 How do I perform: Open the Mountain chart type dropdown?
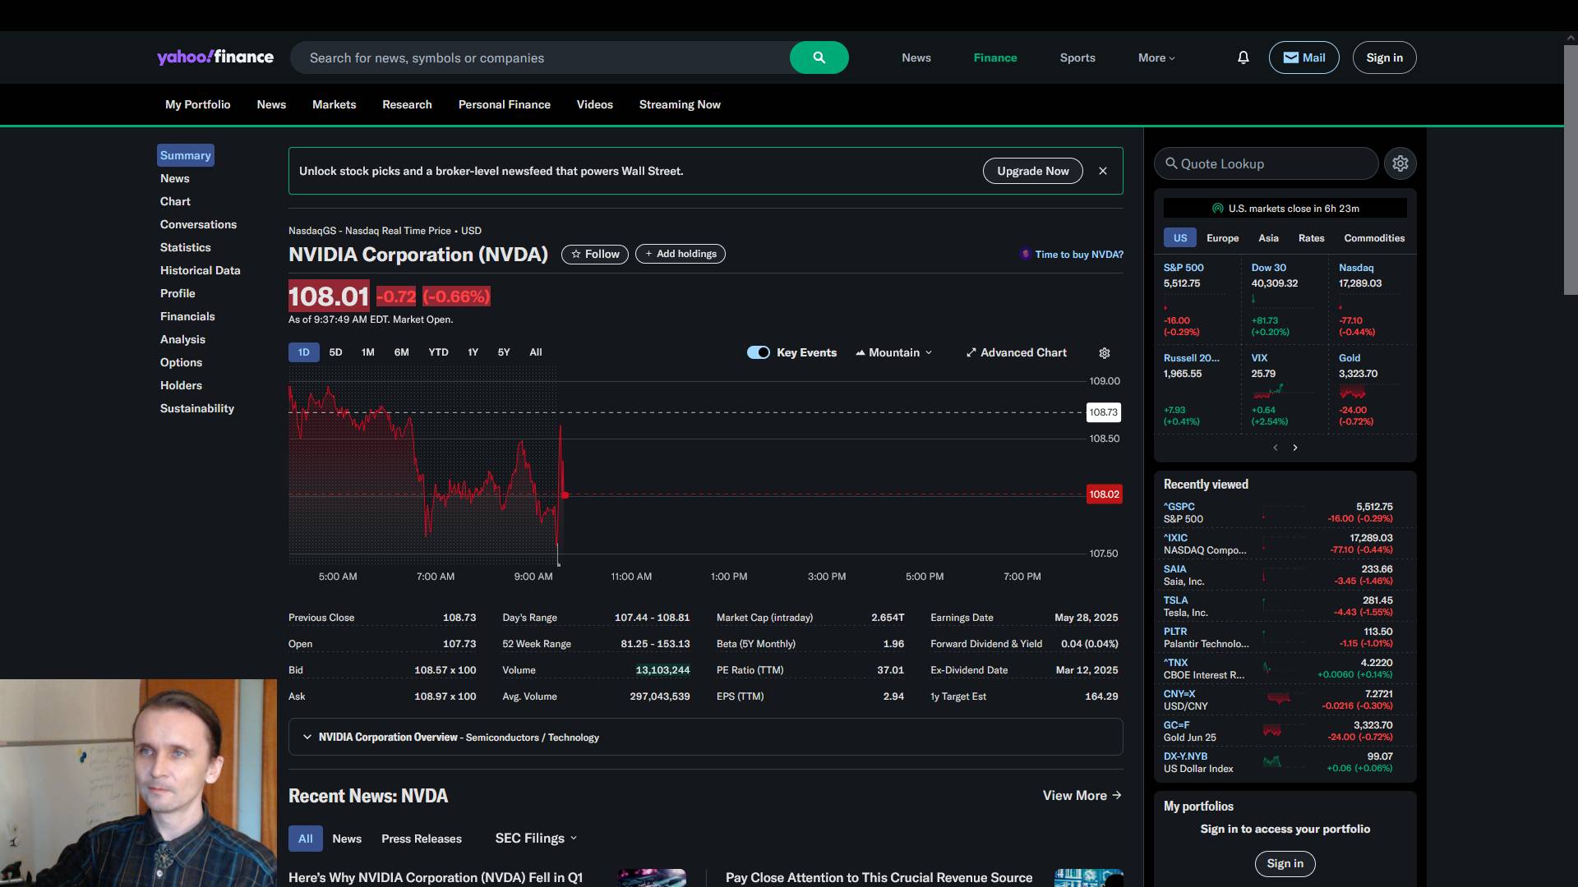(894, 353)
